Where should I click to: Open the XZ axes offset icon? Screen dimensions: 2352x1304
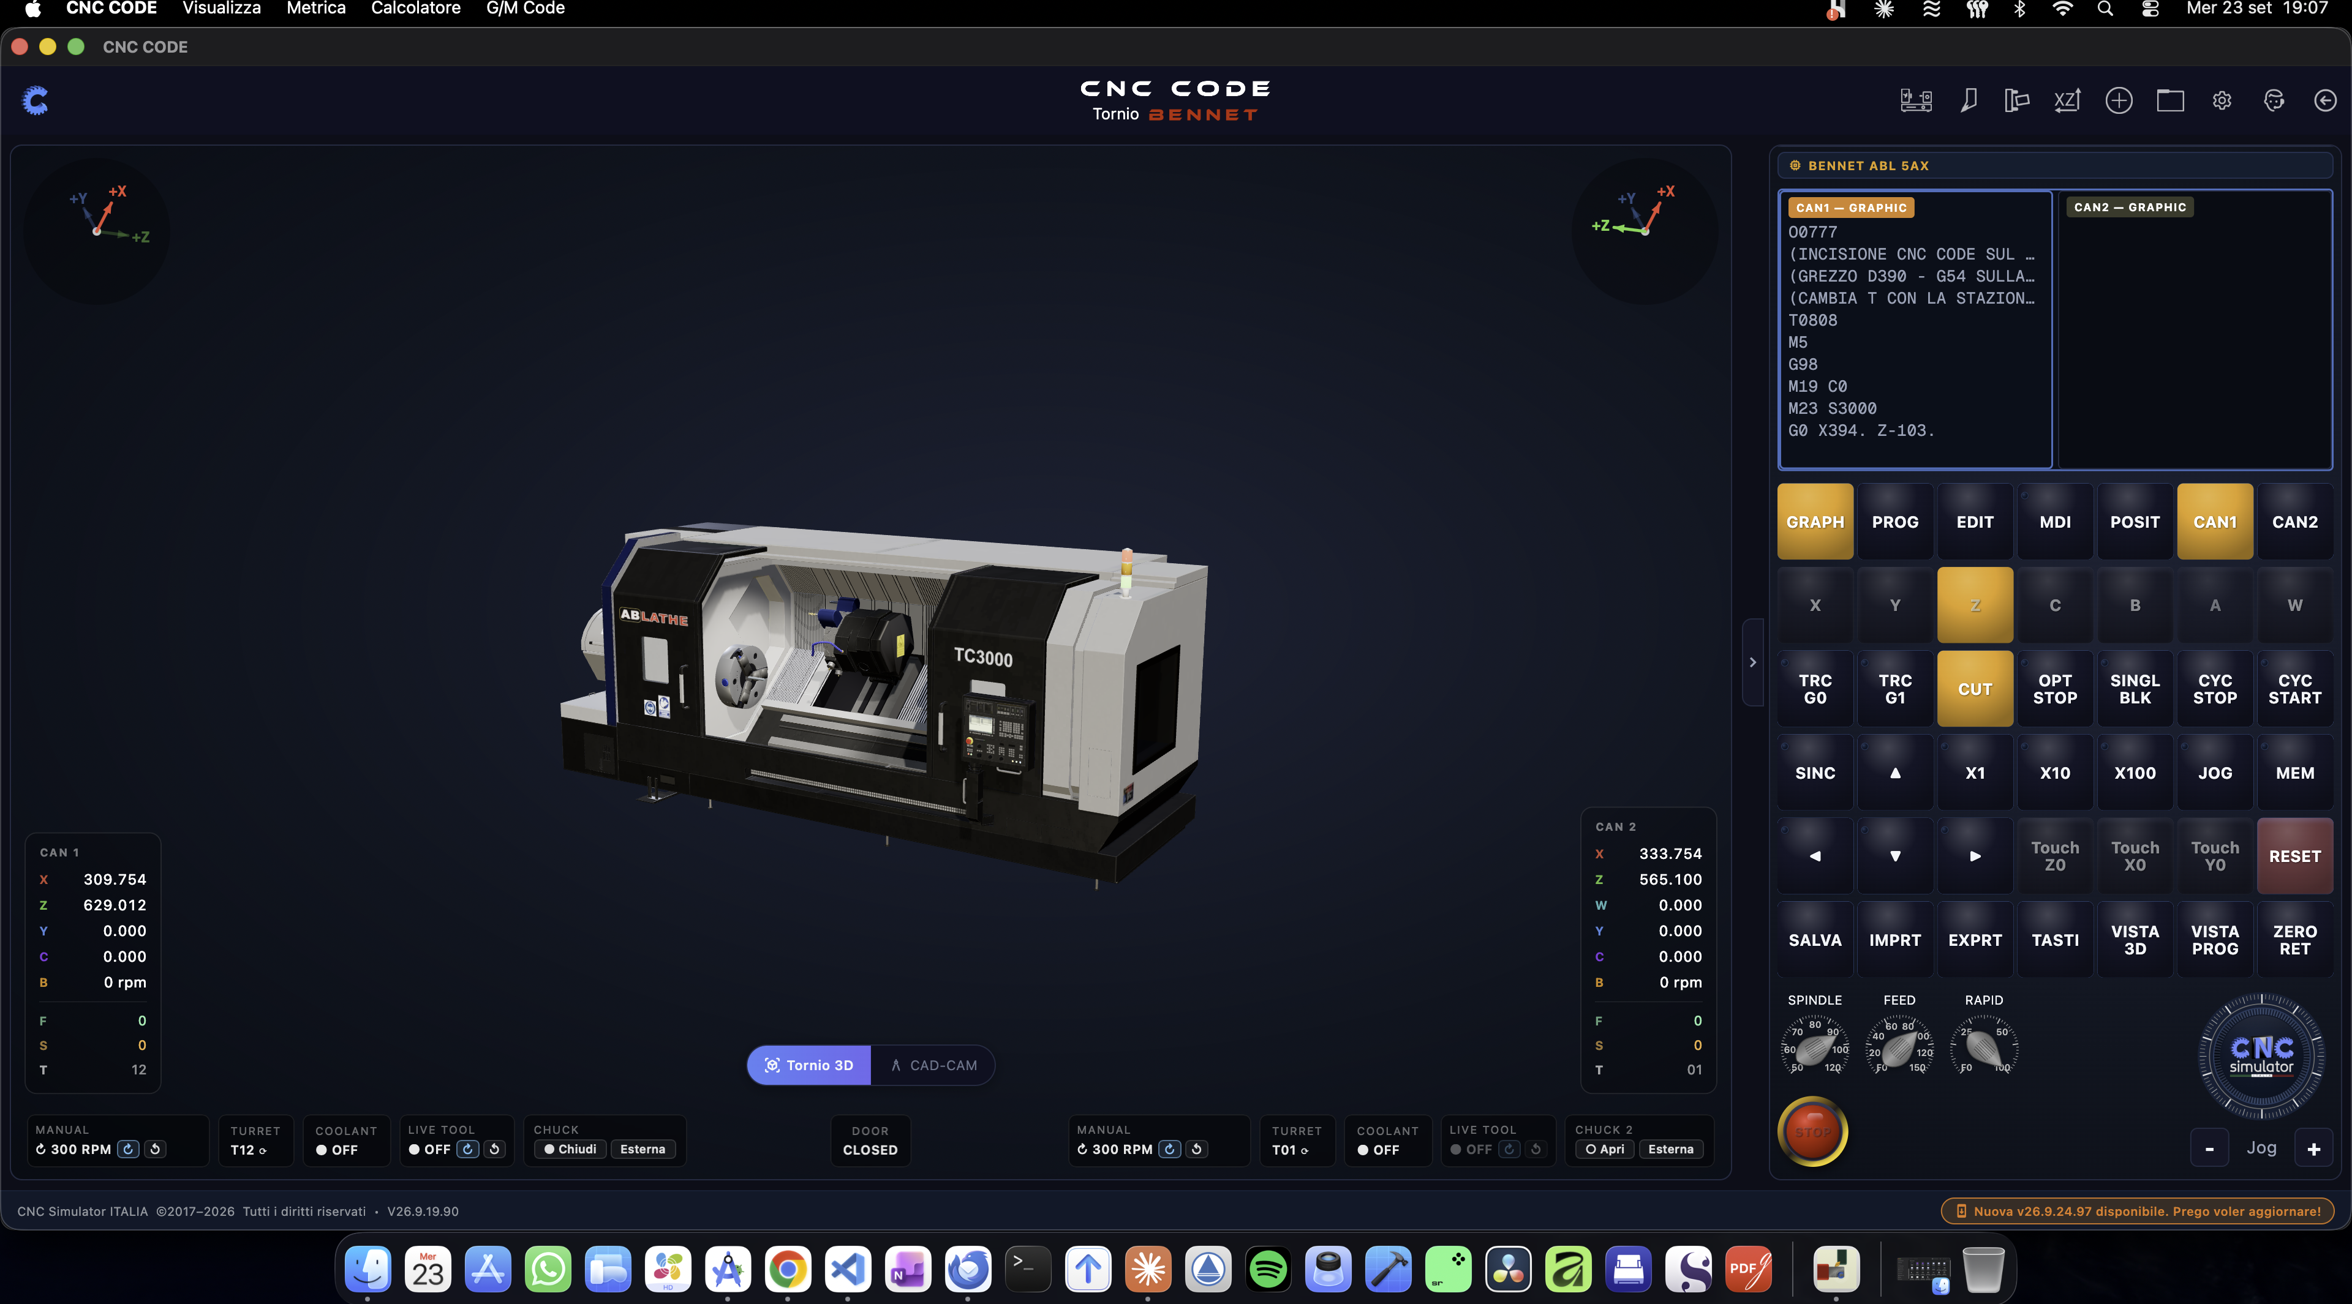coord(2067,100)
